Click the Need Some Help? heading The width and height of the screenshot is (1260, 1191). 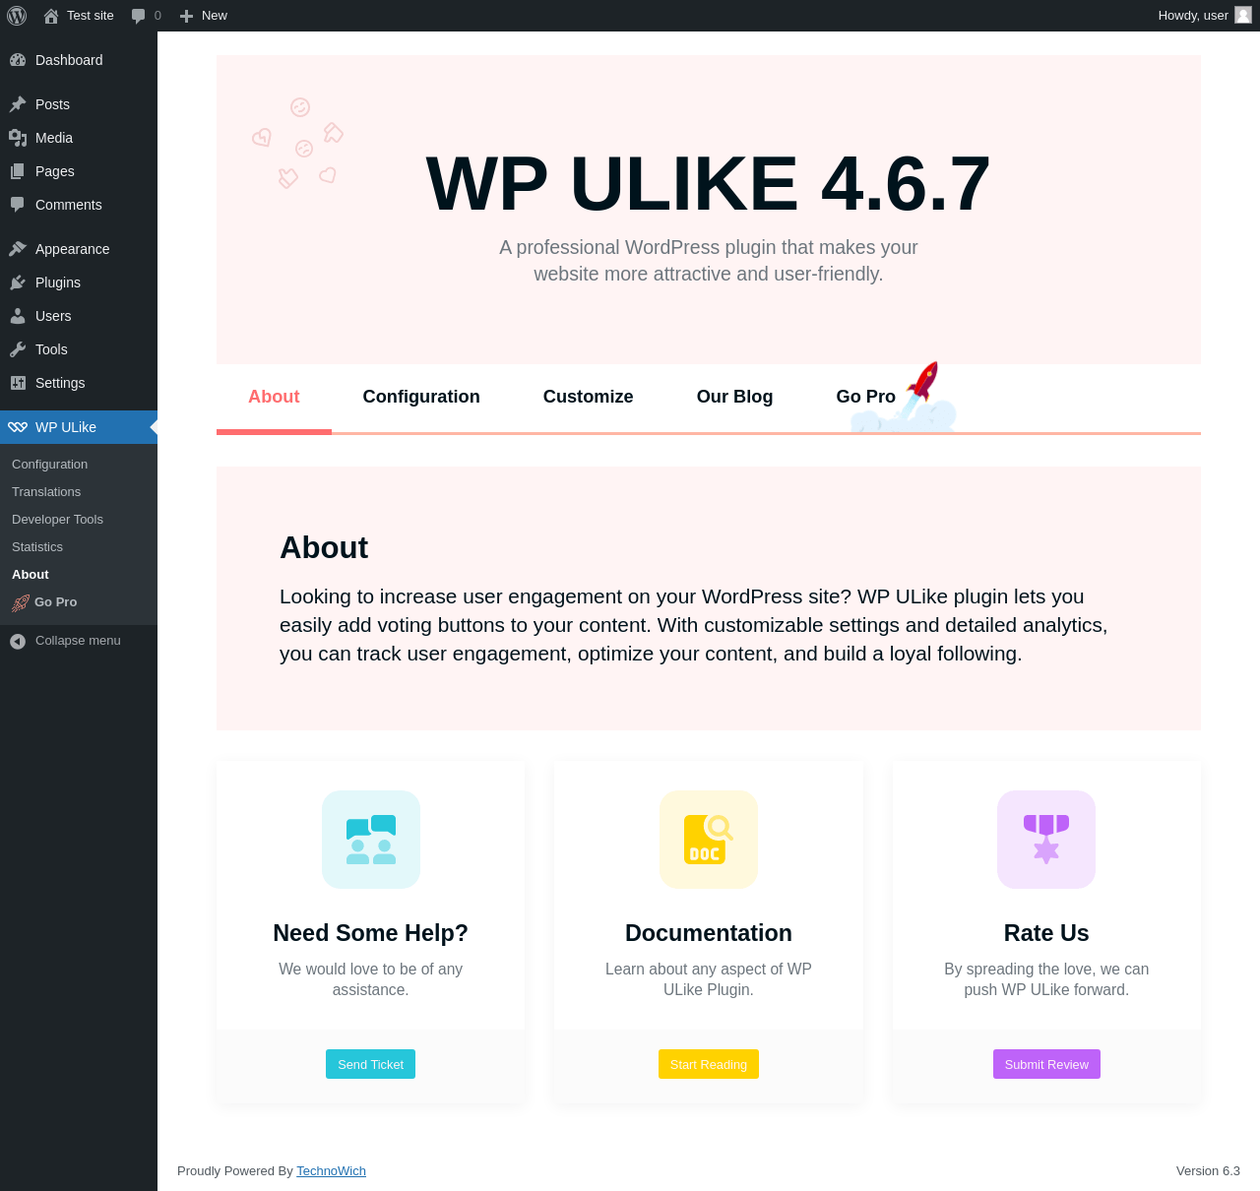tap(371, 933)
